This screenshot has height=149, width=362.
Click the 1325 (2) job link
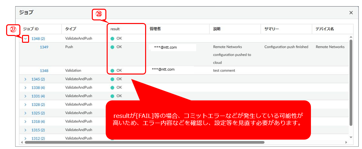(x=38, y=113)
